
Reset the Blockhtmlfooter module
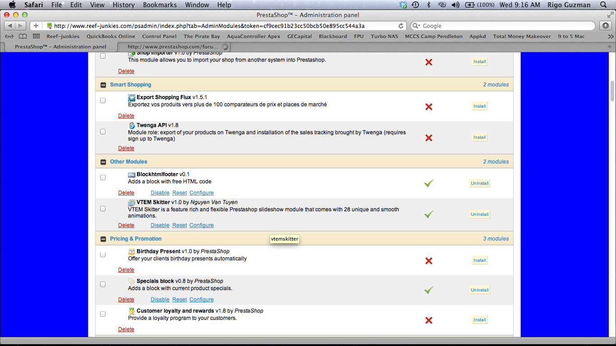point(179,193)
